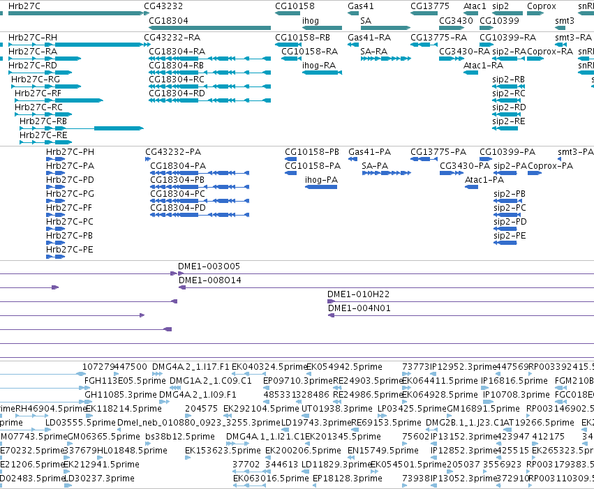Click the Gas41 gene label
The width and height of the screenshot is (594, 489).
click(361, 6)
